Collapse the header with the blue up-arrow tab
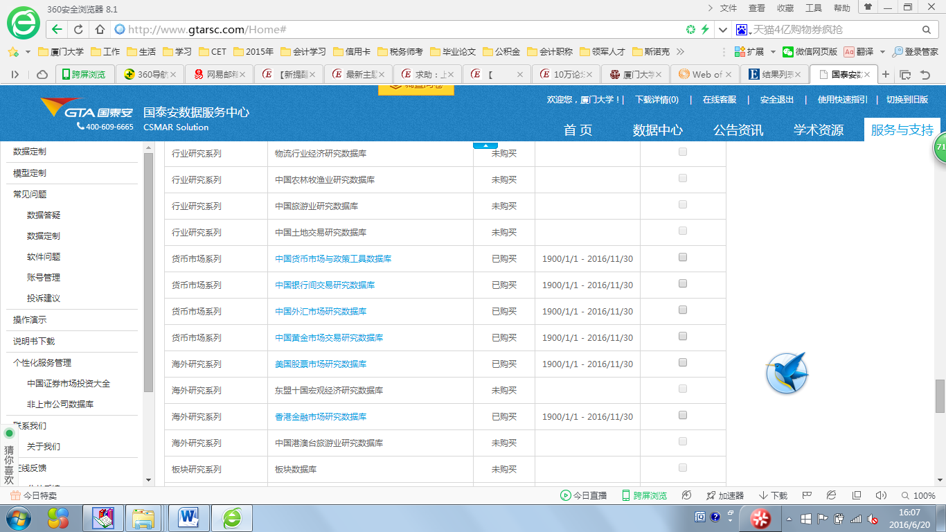The image size is (946, 532). pyautogui.click(x=485, y=145)
